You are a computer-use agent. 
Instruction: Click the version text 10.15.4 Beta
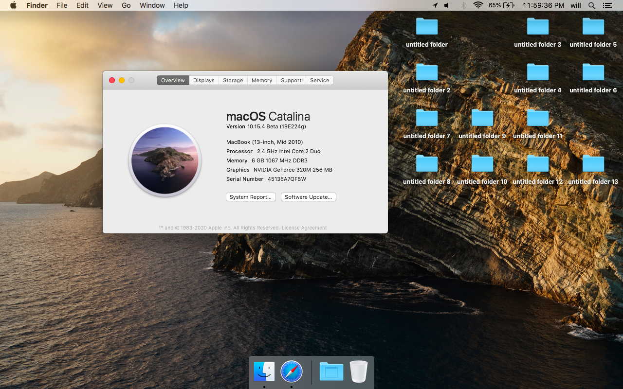pos(266,126)
